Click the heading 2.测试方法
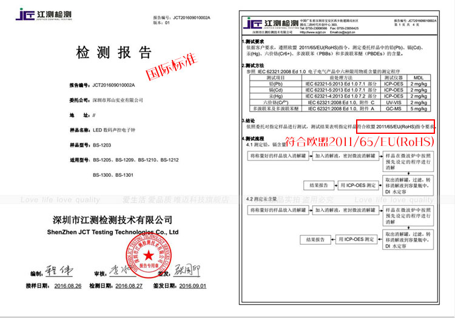 [x=253, y=65]
